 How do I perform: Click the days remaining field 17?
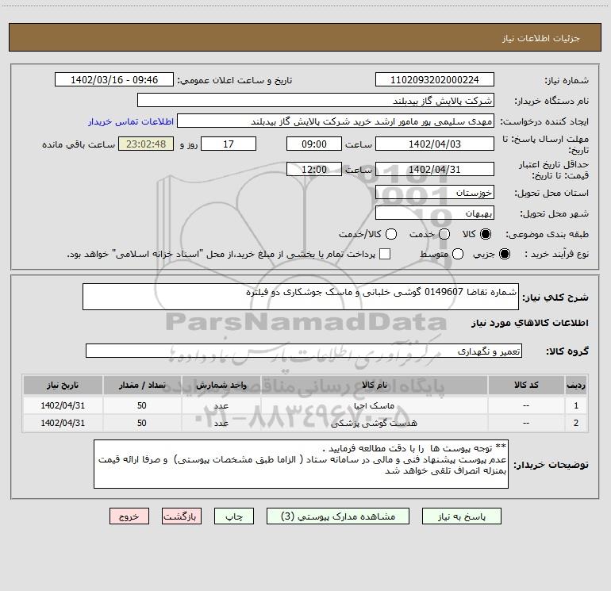coord(229,144)
